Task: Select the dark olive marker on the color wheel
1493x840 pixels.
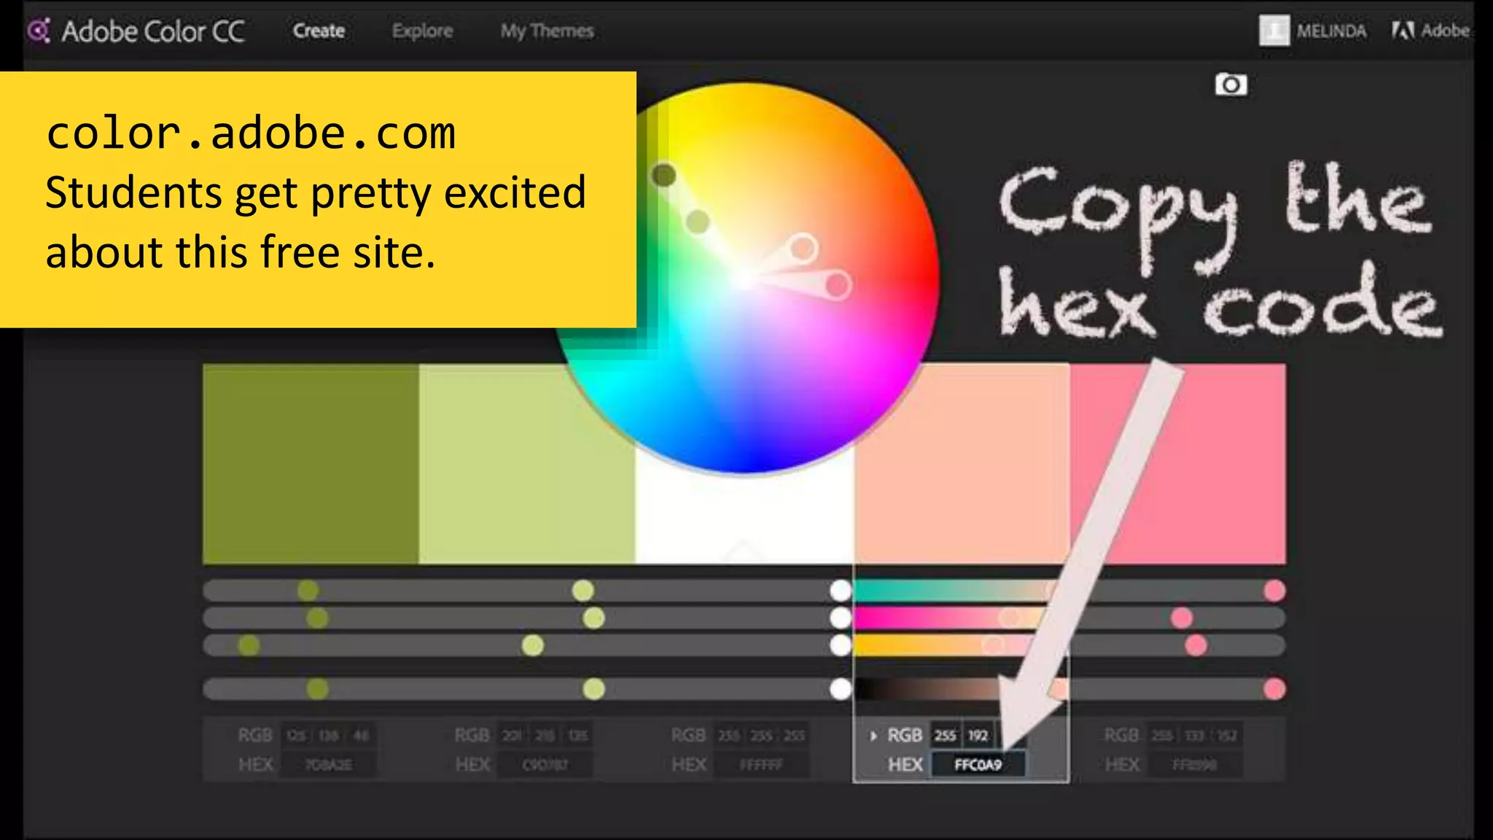Action: click(x=663, y=175)
